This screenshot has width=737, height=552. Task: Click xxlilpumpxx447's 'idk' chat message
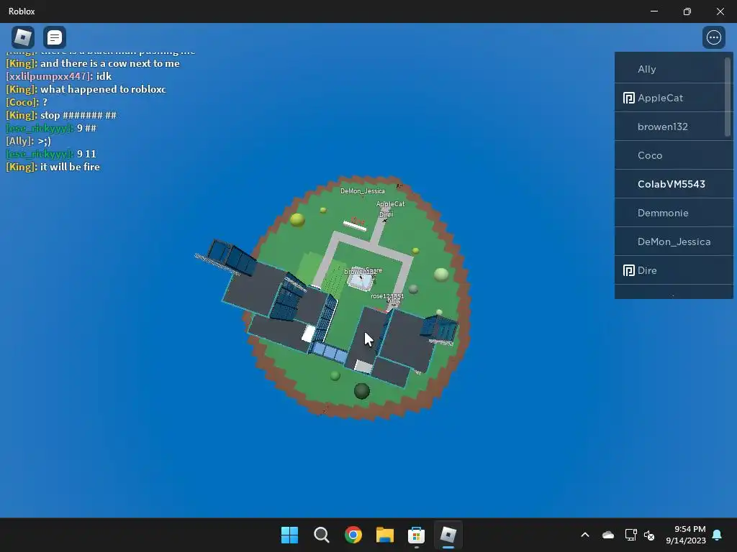tap(59, 76)
